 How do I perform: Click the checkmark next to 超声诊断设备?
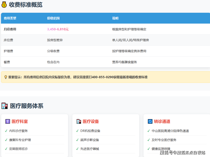click(x=77, y=140)
